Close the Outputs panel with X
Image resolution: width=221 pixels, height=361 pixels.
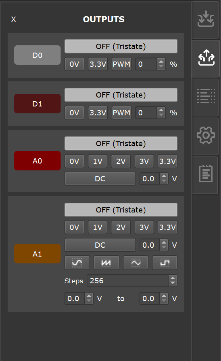tap(14, 19)
